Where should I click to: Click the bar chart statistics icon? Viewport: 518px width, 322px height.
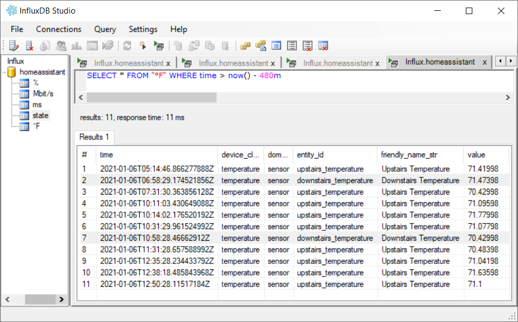78,46
